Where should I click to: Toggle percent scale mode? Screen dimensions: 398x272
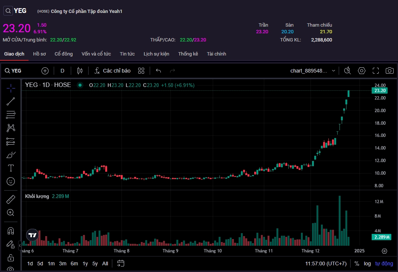[357, 263]
